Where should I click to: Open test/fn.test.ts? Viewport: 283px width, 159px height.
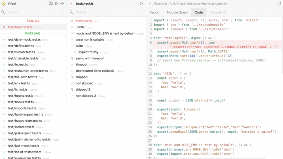click(x=33, y=65)
